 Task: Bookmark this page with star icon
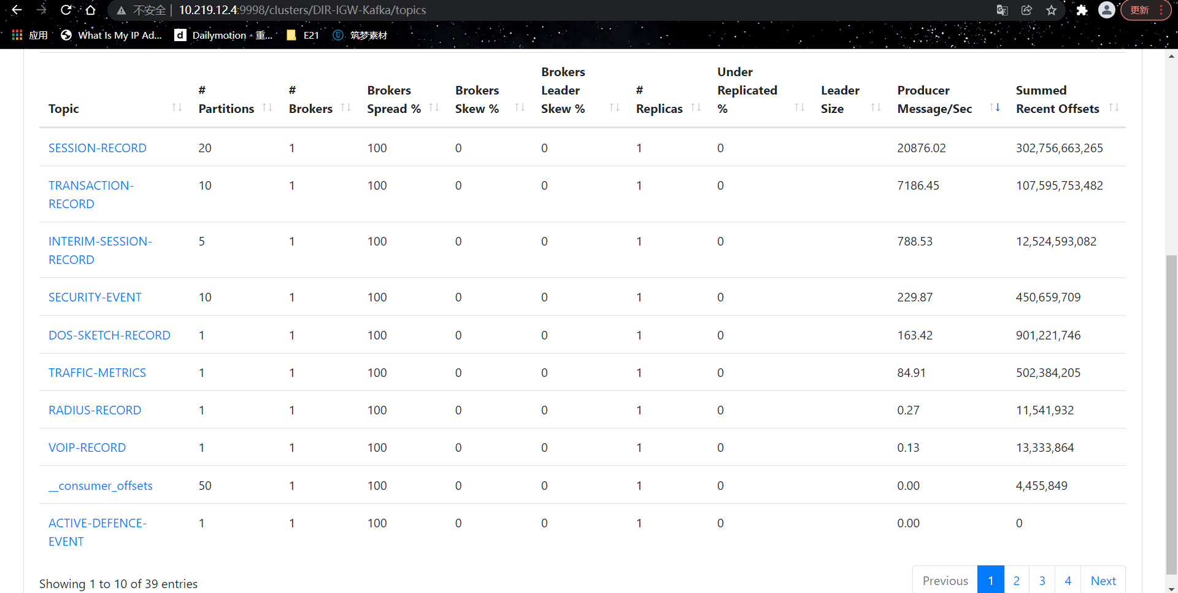1052,10
